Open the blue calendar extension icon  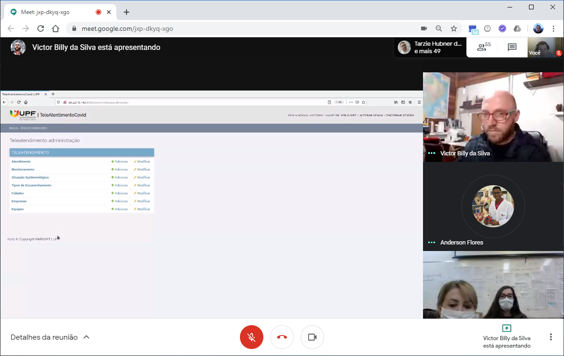click(x=473, y=29)
